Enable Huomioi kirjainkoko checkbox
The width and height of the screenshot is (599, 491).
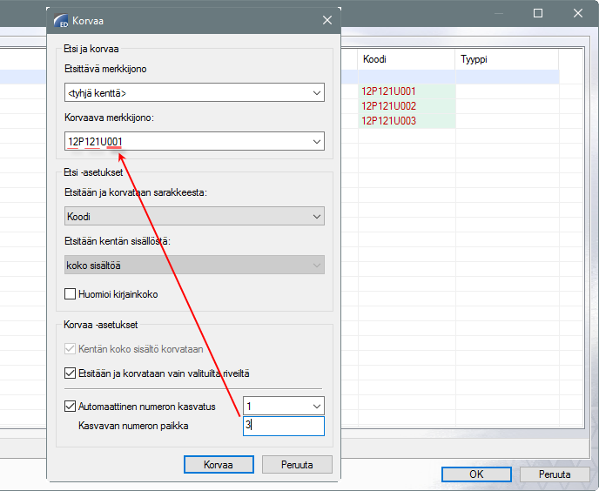(71, 294)
